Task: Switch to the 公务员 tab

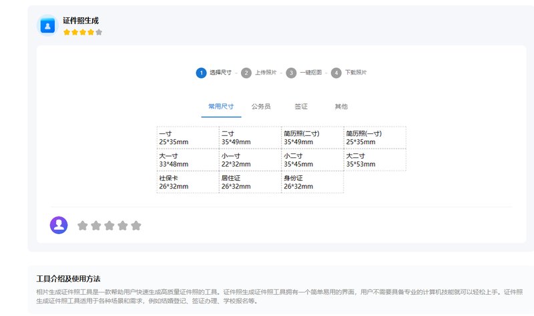Action: (x=261, y=107)
